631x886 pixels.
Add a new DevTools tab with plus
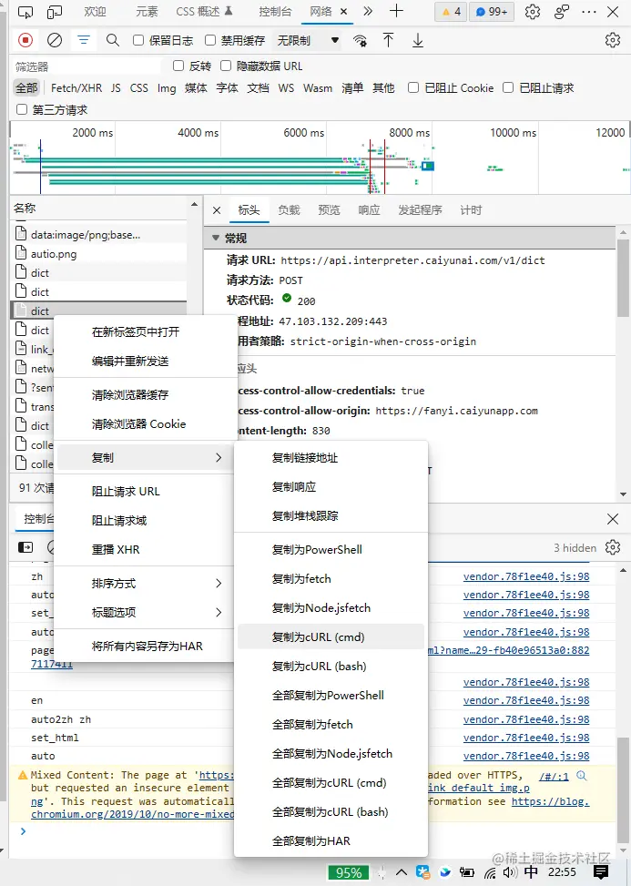[x=397, y=11]
